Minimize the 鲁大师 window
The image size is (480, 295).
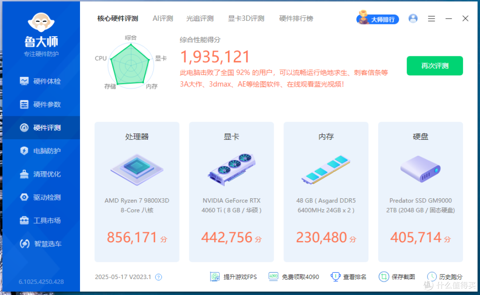448,19
